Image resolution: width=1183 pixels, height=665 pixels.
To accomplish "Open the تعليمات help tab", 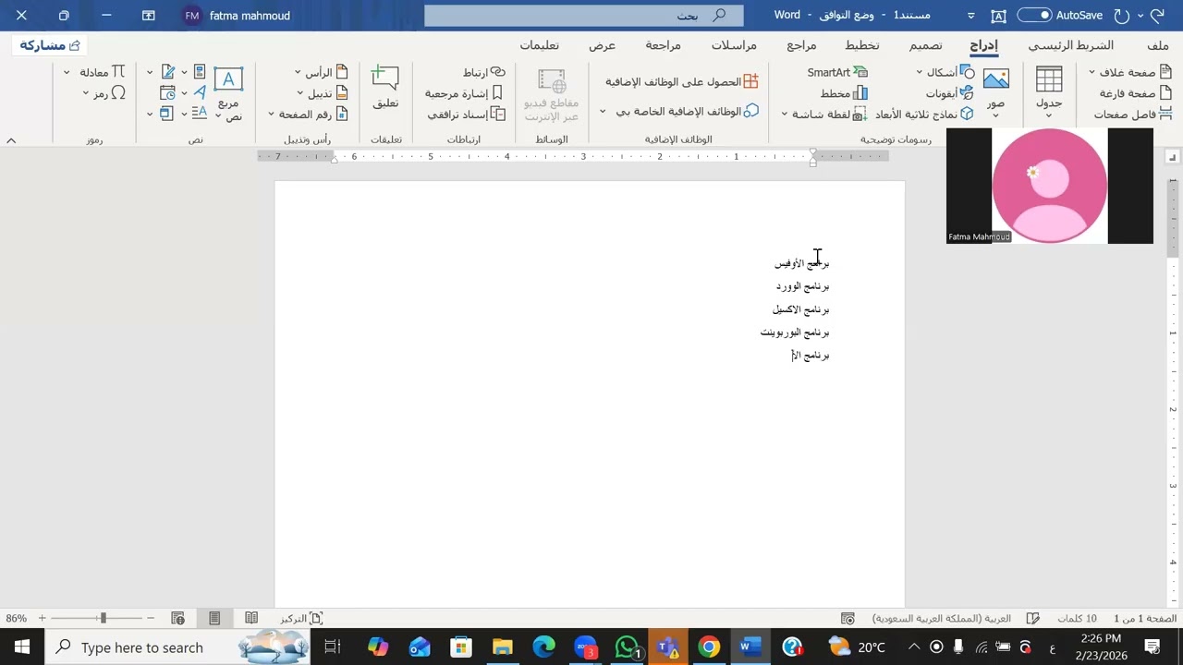I will [539, 45].
